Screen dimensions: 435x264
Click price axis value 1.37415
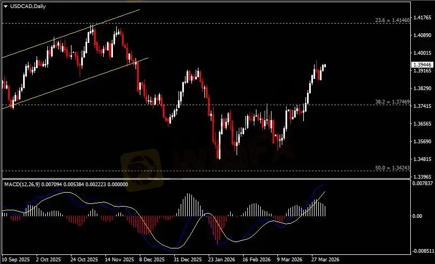[422, 106]
